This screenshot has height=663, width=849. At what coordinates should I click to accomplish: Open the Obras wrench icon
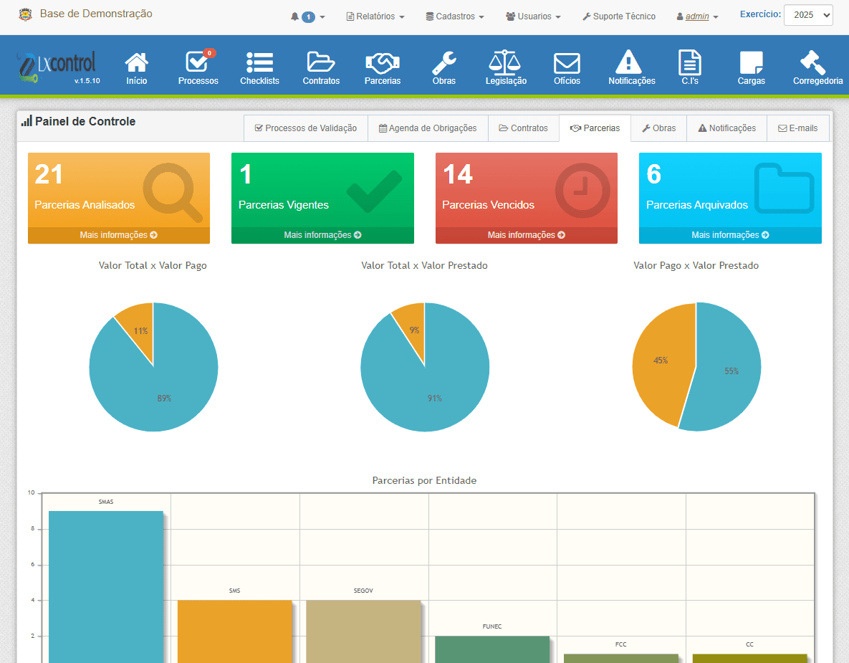pyautogui.click(x=443, y=64)
